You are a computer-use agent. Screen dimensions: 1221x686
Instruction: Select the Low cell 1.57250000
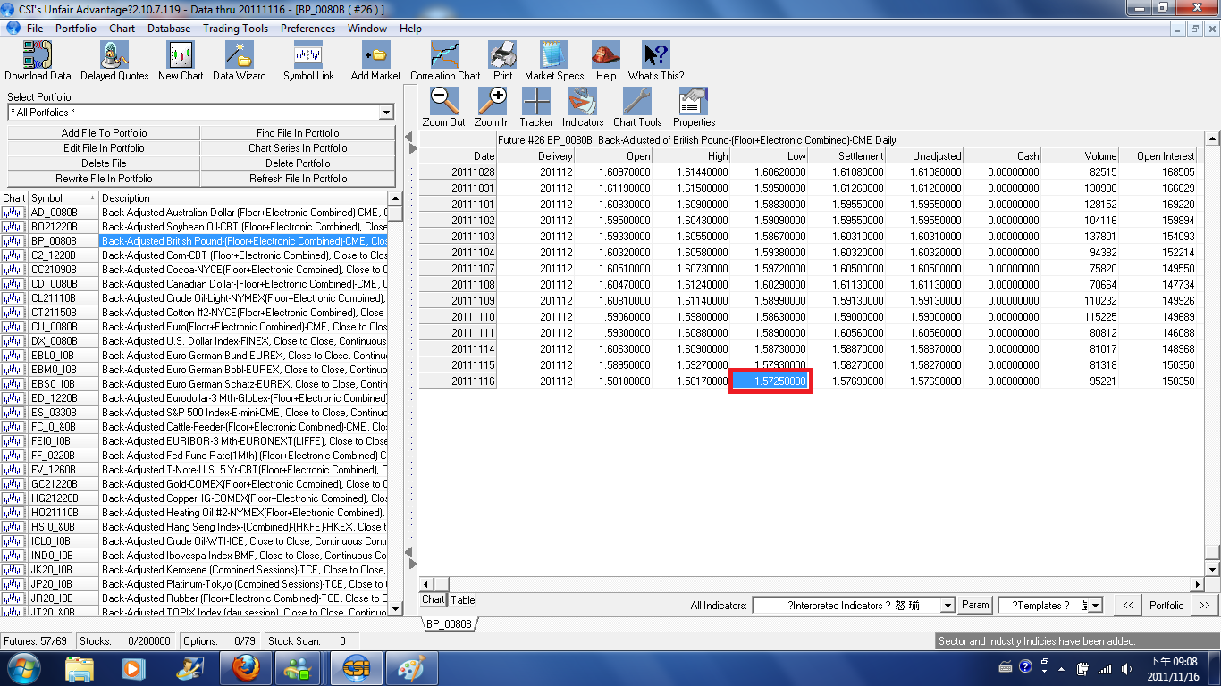[x=770, y=381]
